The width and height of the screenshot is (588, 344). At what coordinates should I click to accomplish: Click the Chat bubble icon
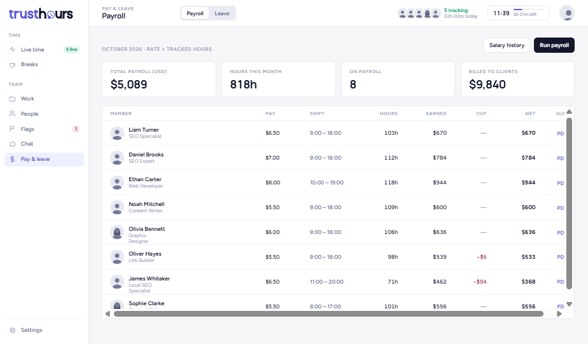point(12,144)
